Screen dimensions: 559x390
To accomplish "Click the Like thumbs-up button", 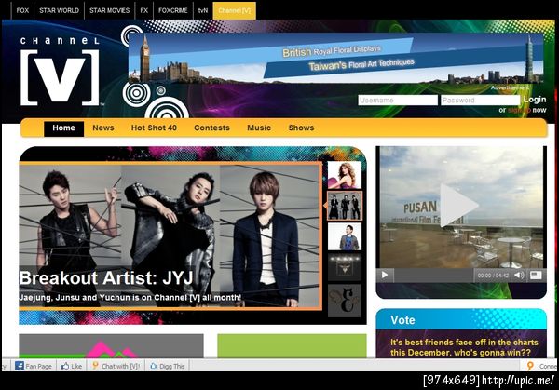I will point(72,366).
